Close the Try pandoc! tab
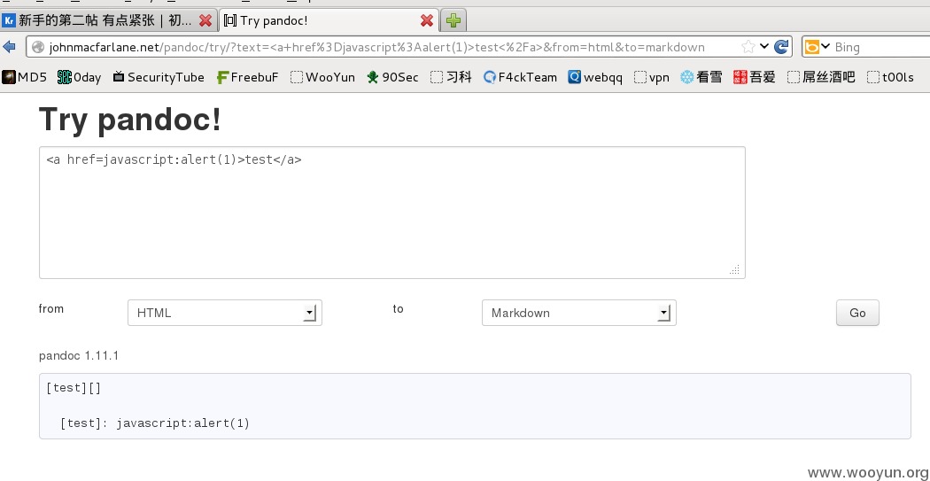 426,20
